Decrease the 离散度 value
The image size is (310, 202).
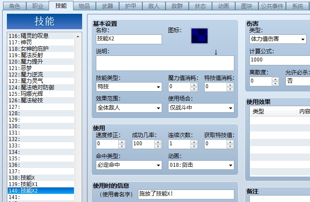coord(275,83)
